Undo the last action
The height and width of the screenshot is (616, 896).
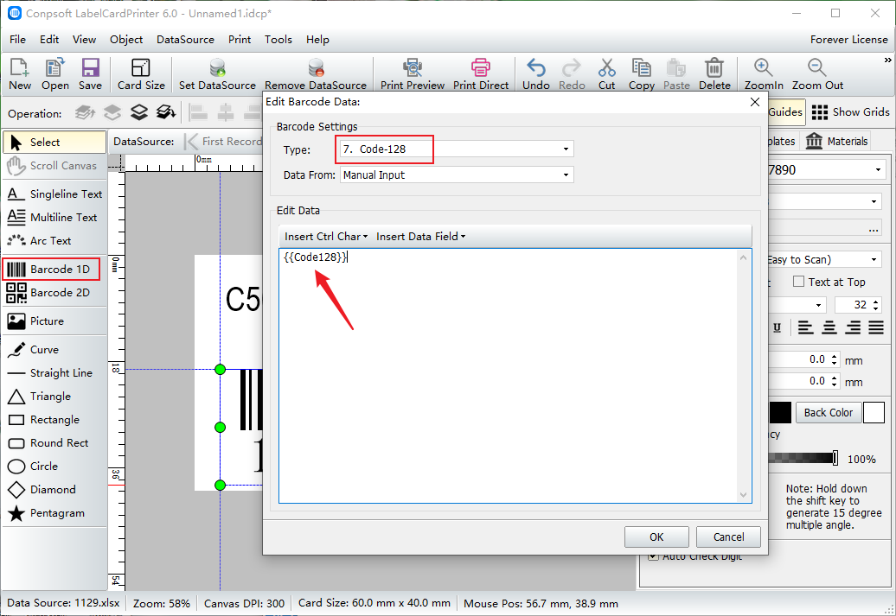click(x=536, y=74)
